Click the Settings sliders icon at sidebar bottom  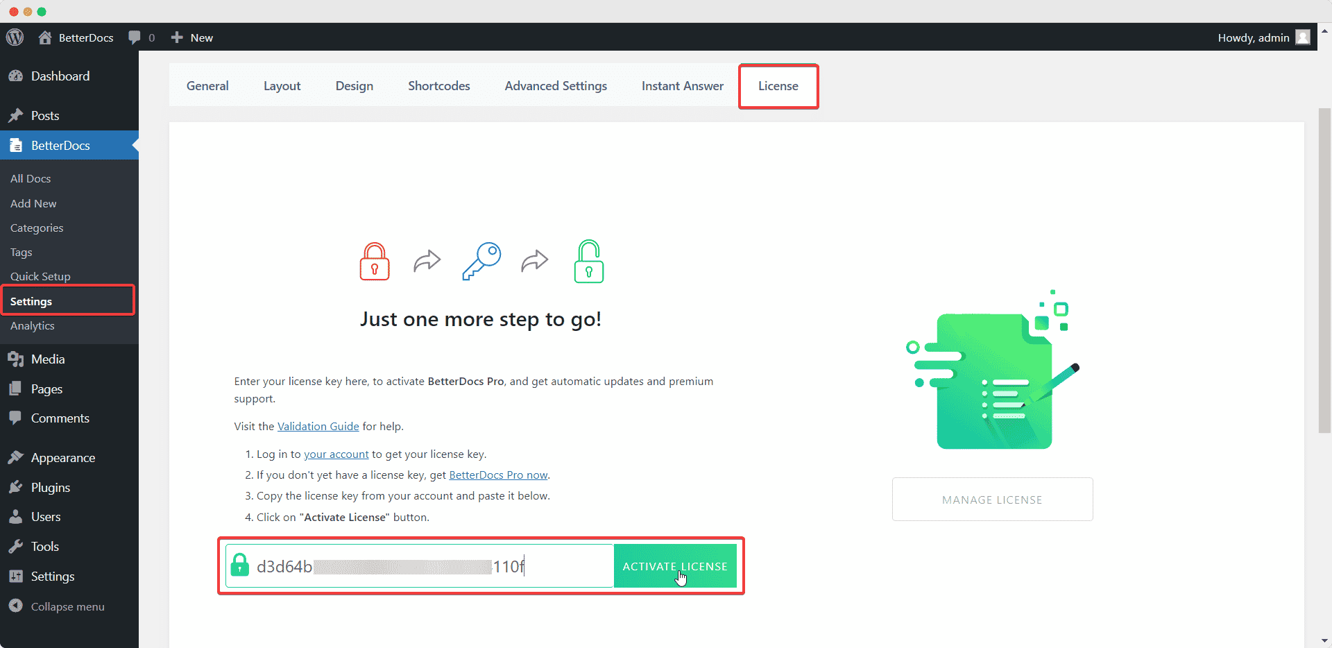(x=16, y=577)
